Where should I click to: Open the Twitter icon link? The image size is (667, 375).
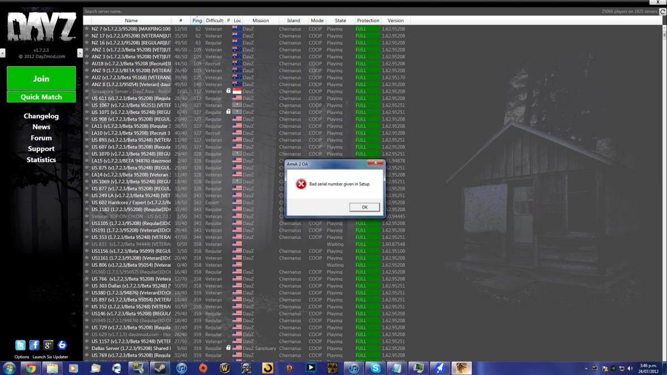click(x=21, y=345)
